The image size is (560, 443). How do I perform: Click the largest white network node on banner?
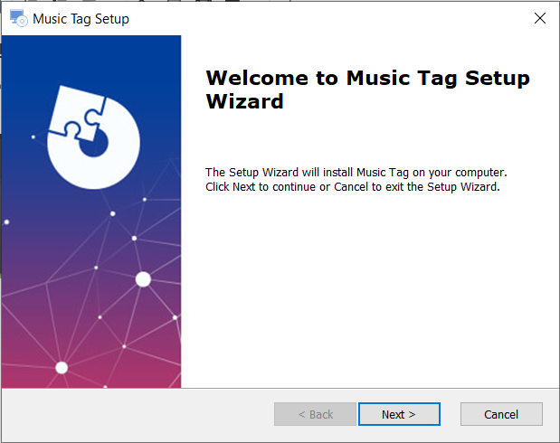(x=143, y=279)
